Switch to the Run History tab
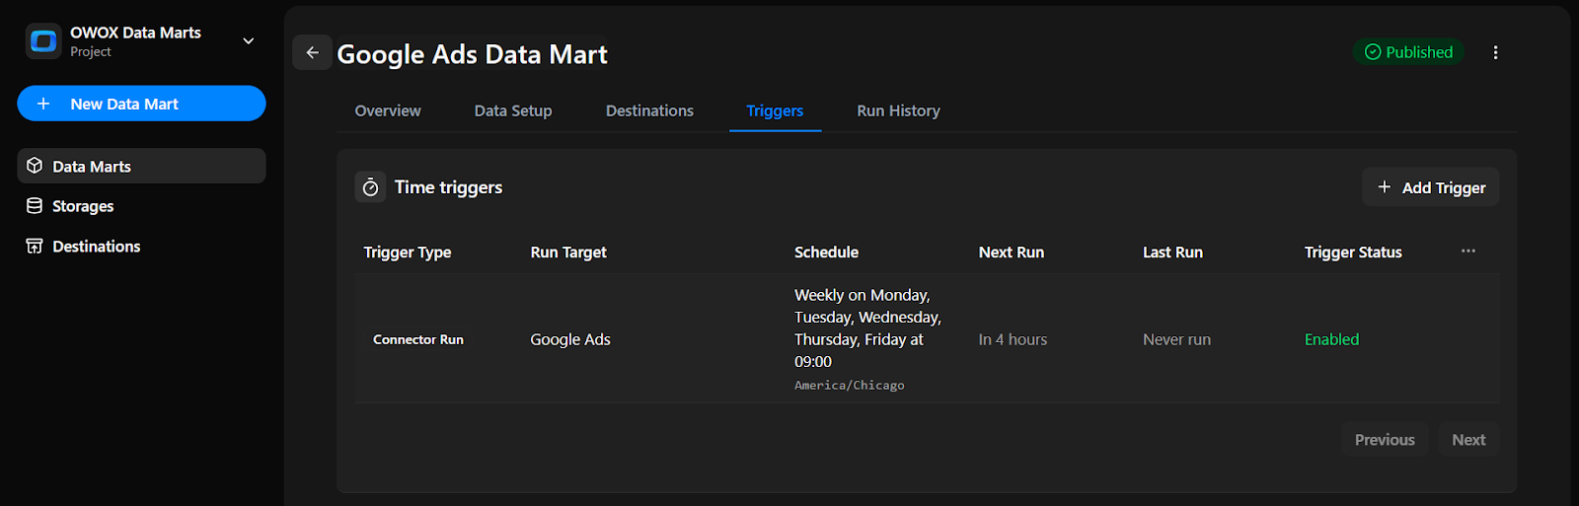This screenshot has height=506, width=1579. click(x=898, y=110)
